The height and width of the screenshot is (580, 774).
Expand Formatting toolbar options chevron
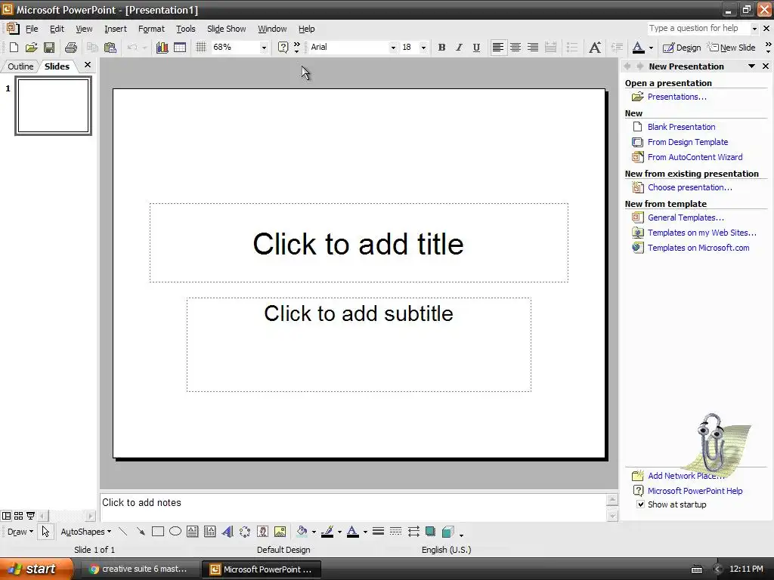coord(768,48)
